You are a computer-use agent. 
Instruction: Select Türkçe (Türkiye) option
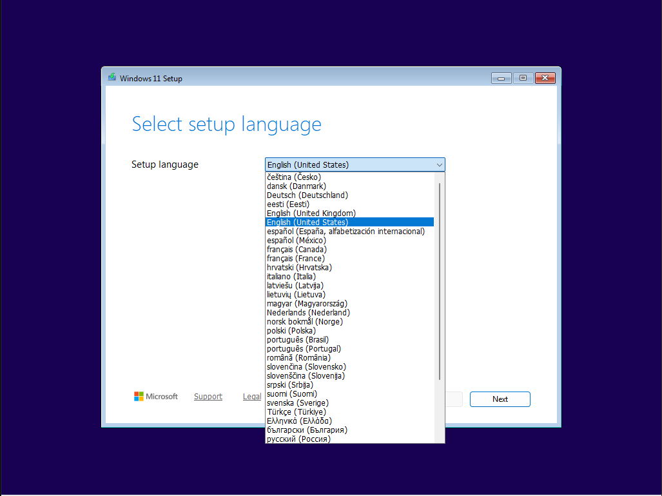tap(349, 412)
